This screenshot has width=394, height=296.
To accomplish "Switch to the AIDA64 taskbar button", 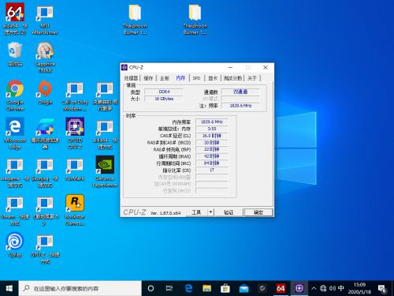I will pyautogui.click(x=281, y=288).
